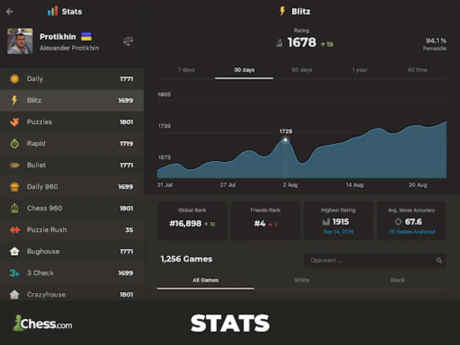Image resolution: width=460 pixels, height=345 pixels.
Task: Click the 1678 rating value
Action: 302,42
